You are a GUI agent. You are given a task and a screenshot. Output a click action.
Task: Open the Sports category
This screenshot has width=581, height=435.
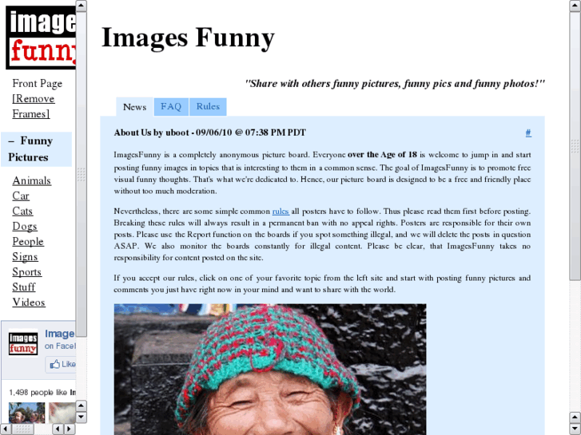tap(26, 271)
